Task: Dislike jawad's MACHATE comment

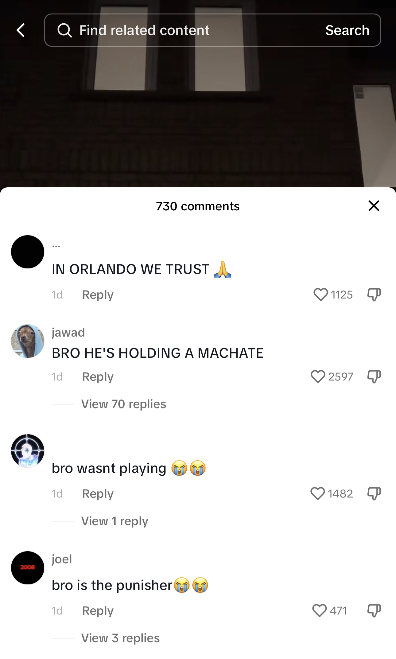Action: [x=374, y=376]
